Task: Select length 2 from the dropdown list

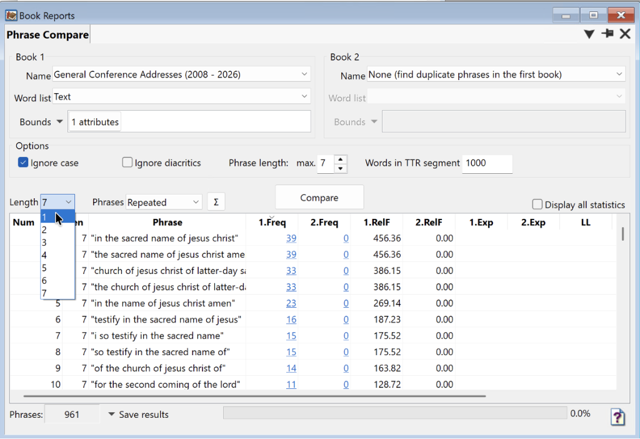Action: [57, 230]
